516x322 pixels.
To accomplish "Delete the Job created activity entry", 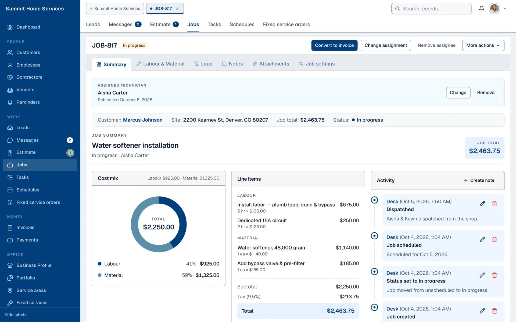I will click(494, 311).
